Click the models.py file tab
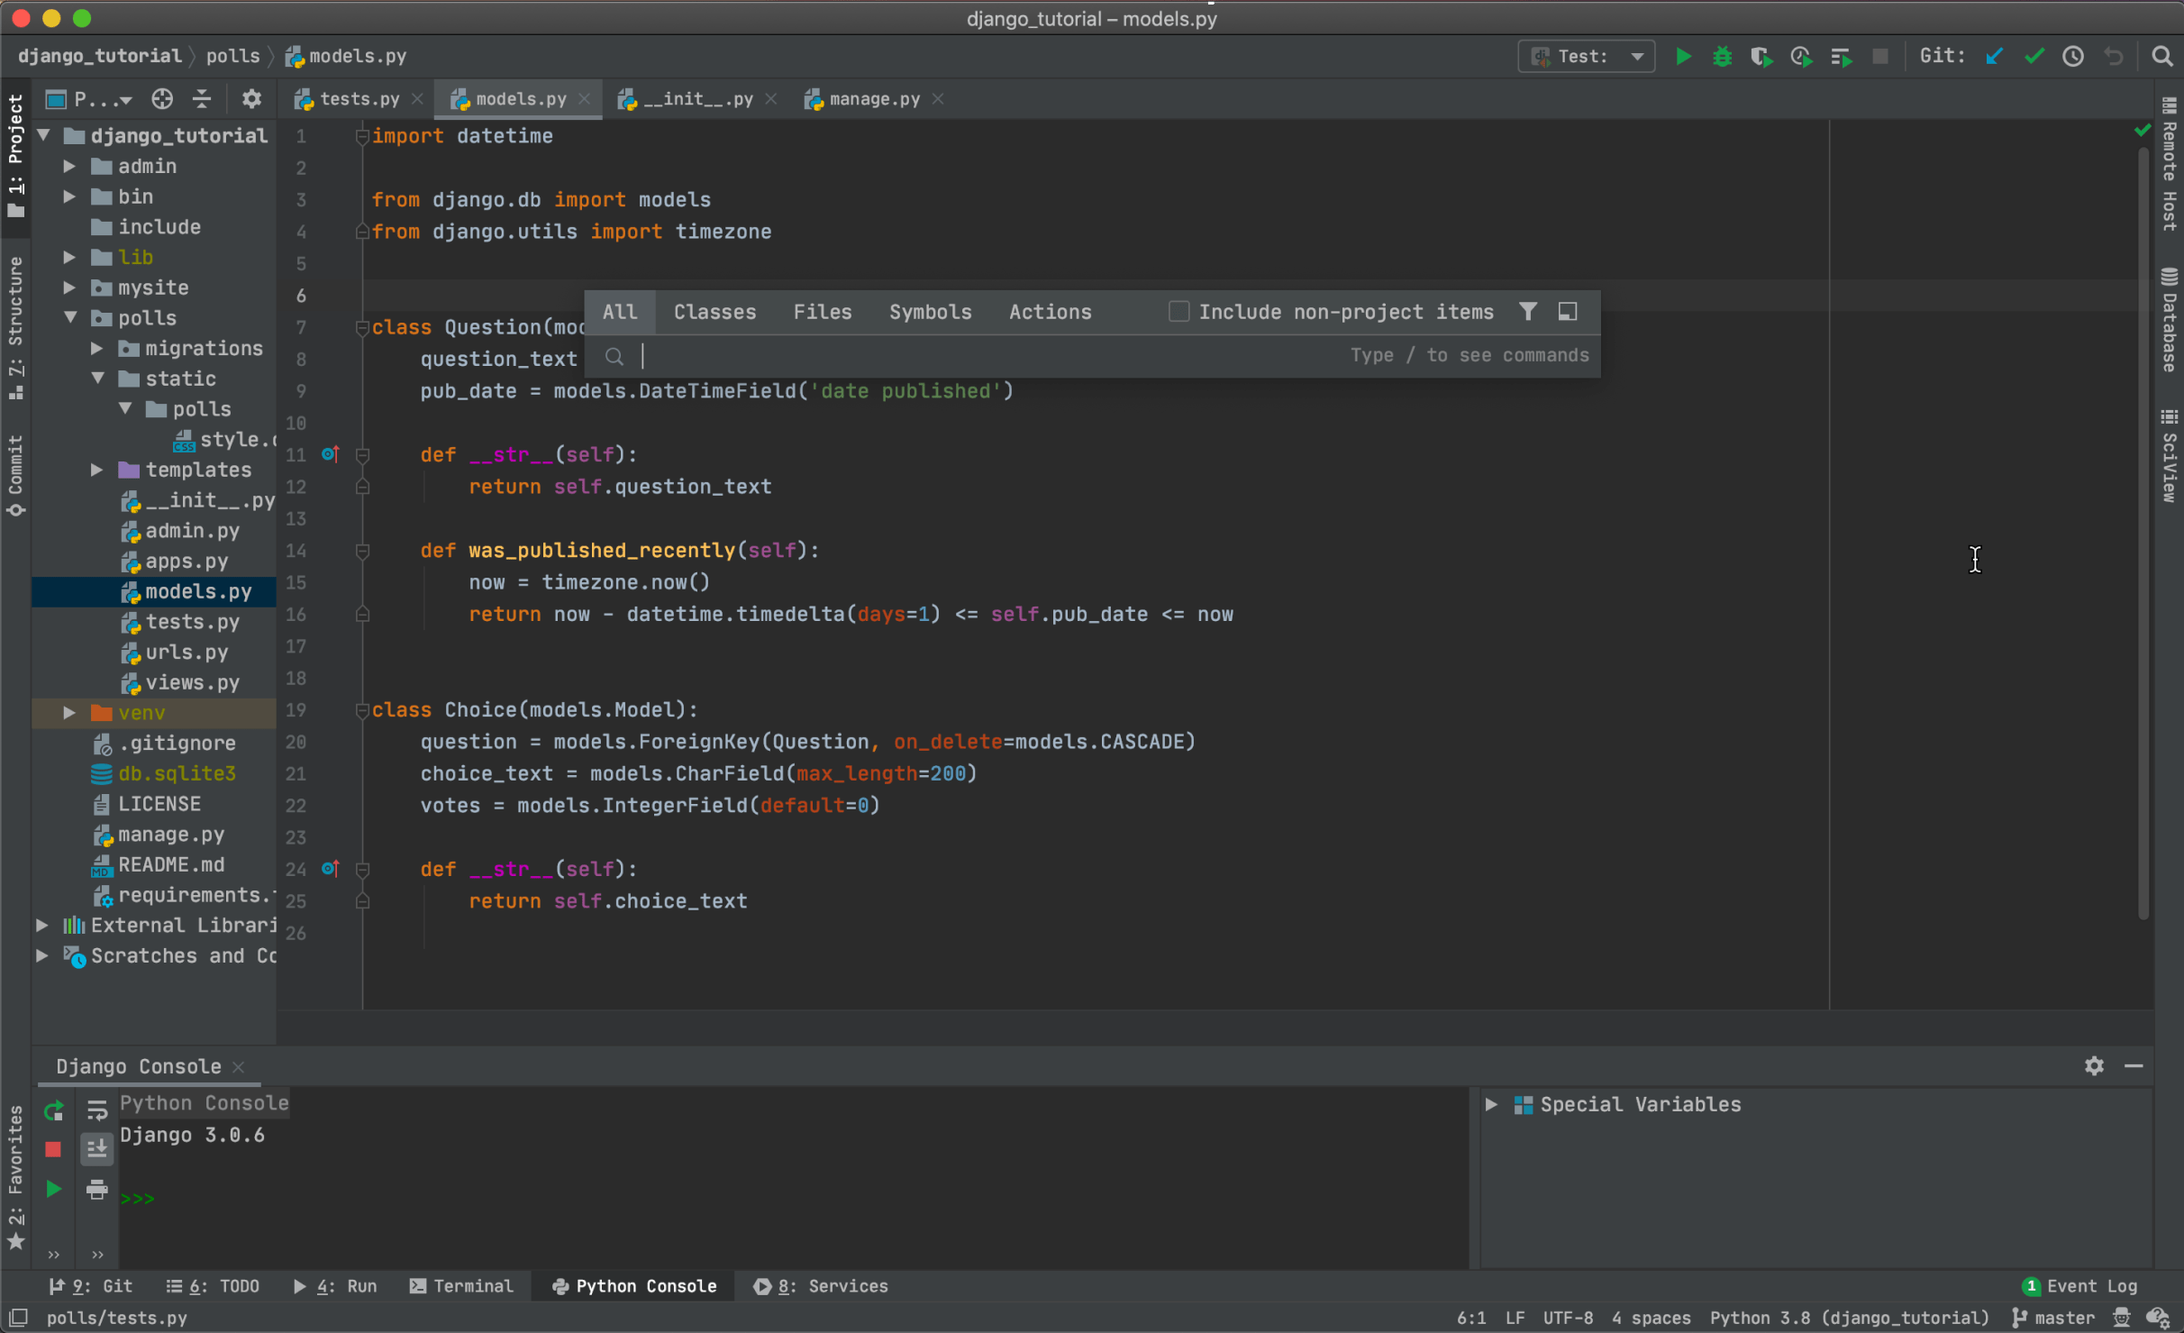The image size is (2184, 1333). click(x=516, y=98)
